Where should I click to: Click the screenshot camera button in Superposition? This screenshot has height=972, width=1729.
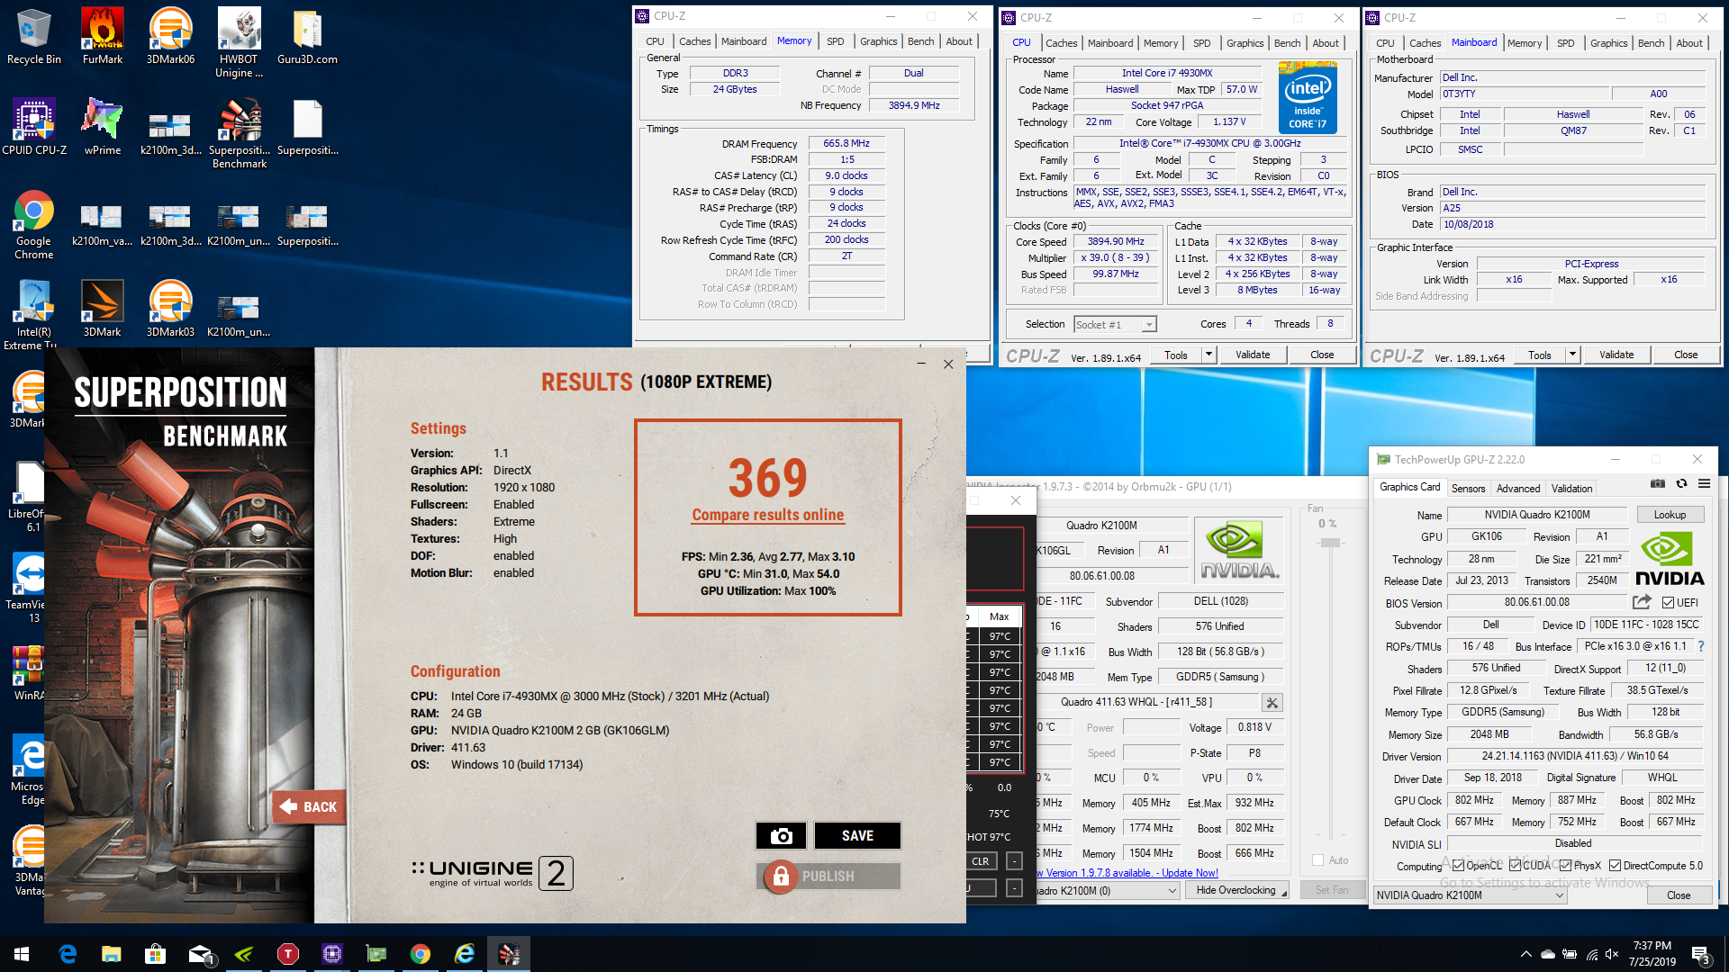(x=781, y=836)
